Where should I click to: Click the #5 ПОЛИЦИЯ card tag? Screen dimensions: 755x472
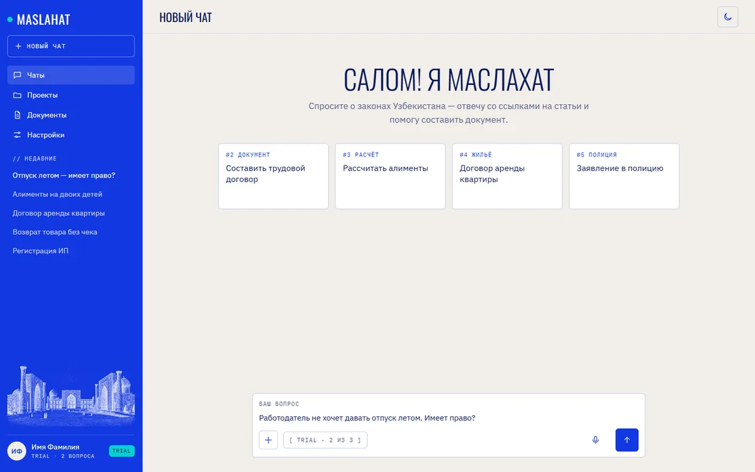click(x=596, y=154)
